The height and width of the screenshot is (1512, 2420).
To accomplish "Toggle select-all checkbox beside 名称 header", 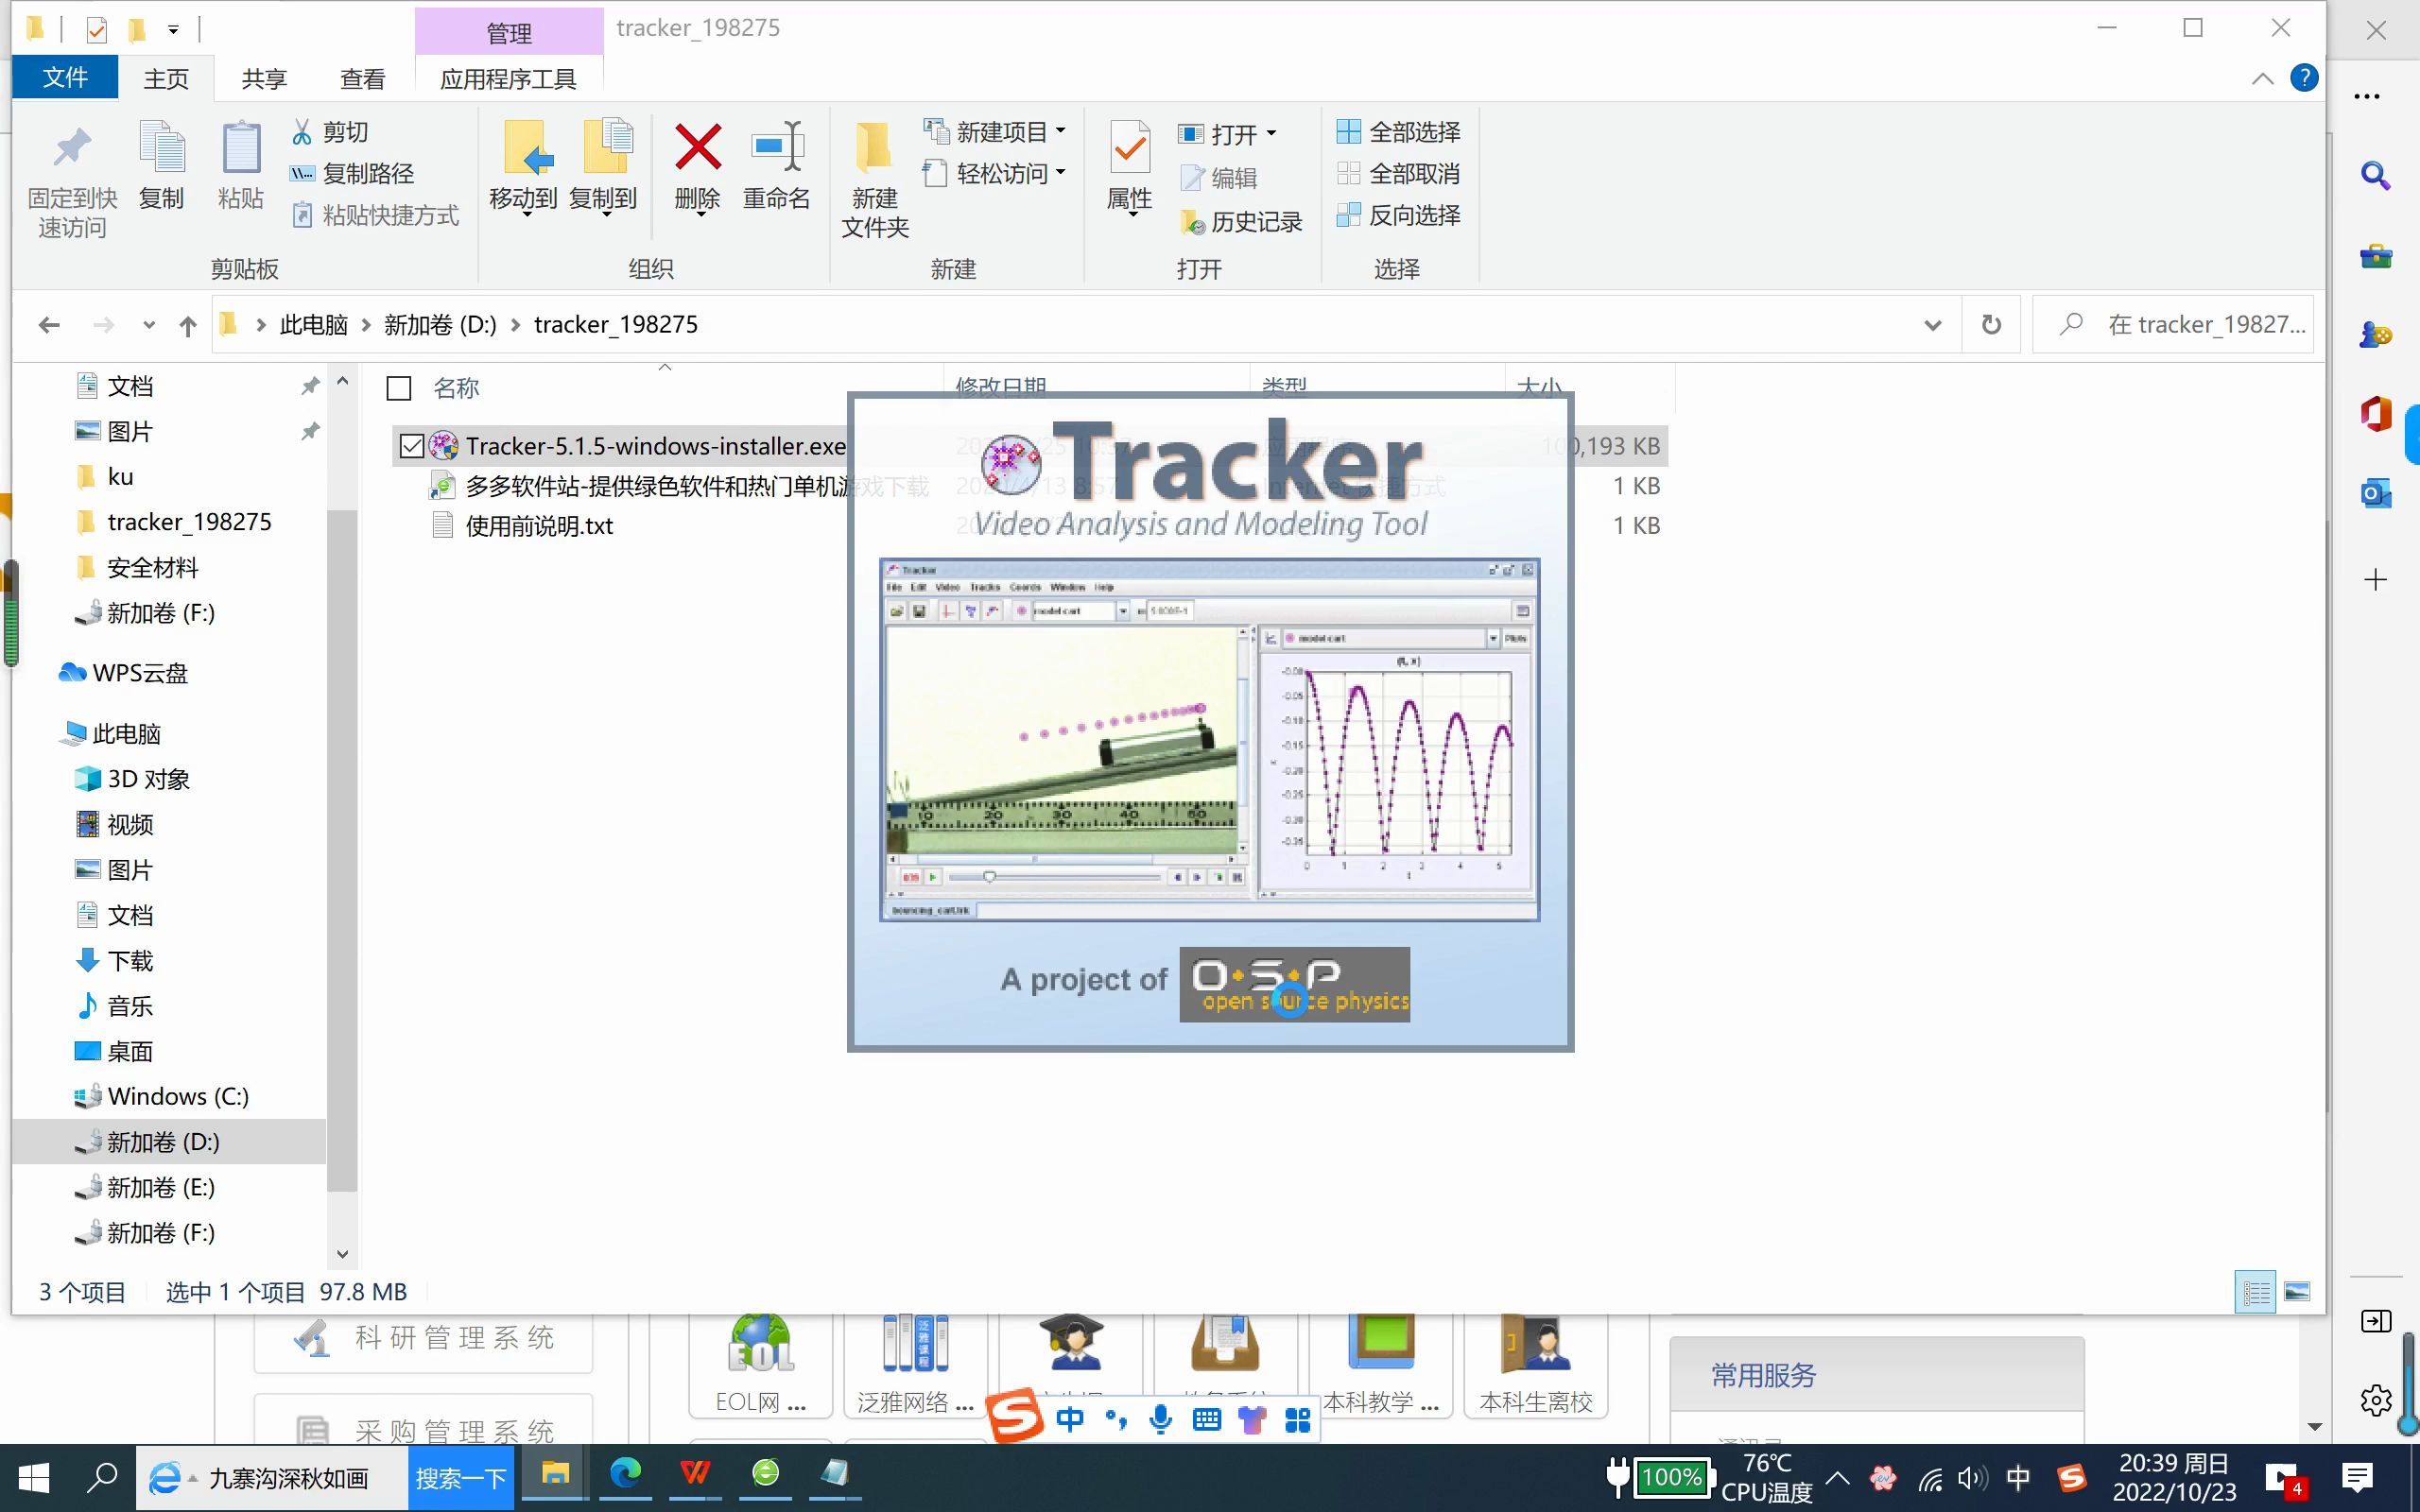I will pyautogui.click(x=399, y=388).
